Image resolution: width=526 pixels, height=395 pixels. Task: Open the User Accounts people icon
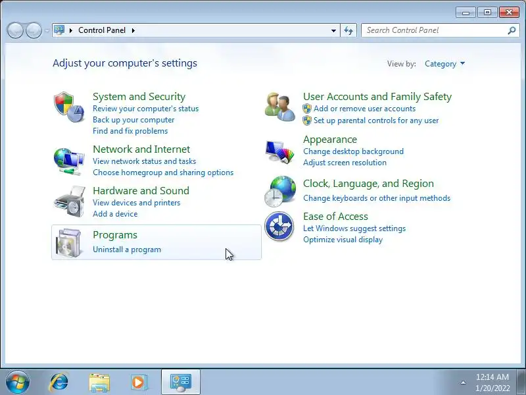[x=280, y=107]
